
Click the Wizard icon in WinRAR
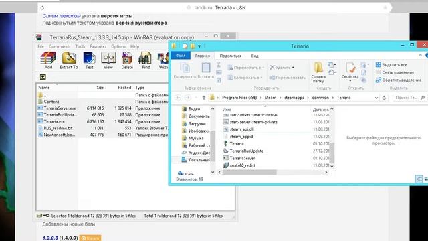pos(163,60)
